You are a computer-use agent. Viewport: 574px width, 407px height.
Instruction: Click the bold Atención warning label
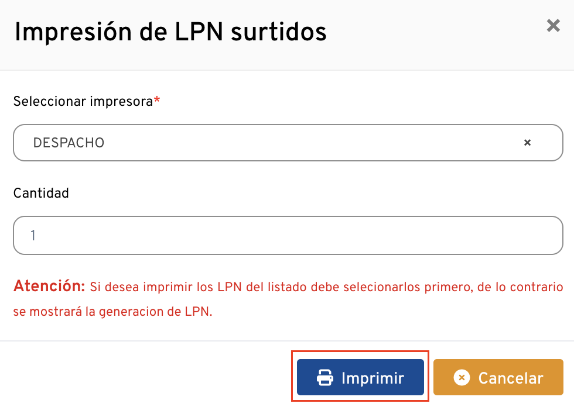click(50, 287)
